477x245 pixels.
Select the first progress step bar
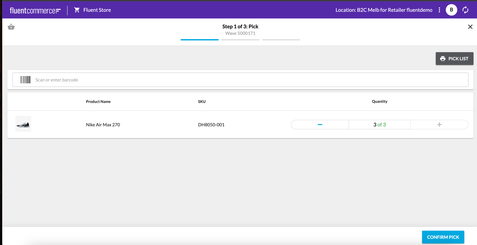click(x=200, y=40)
